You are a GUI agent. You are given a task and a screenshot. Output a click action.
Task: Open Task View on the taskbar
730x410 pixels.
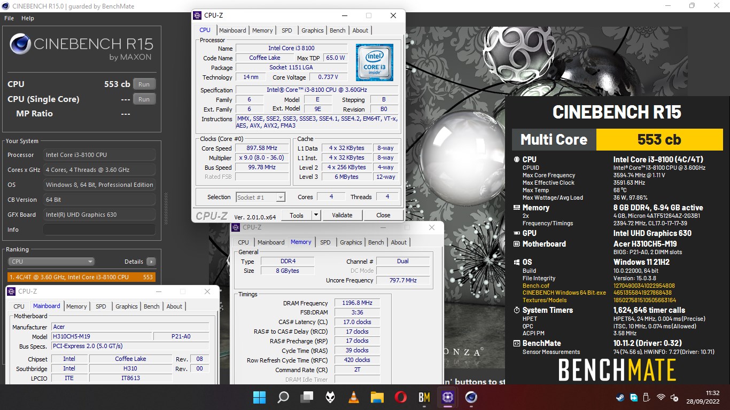tap(307, 397)
